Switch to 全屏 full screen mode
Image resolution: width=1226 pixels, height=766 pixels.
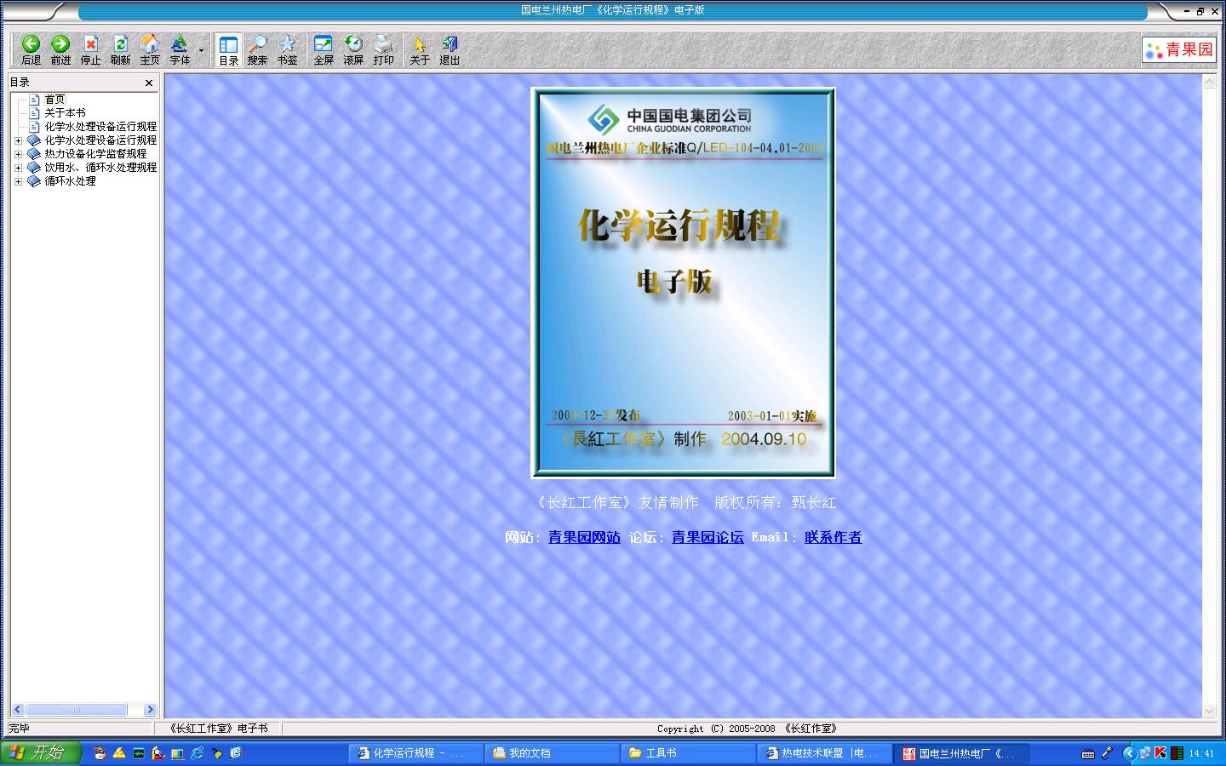(324, 50)
